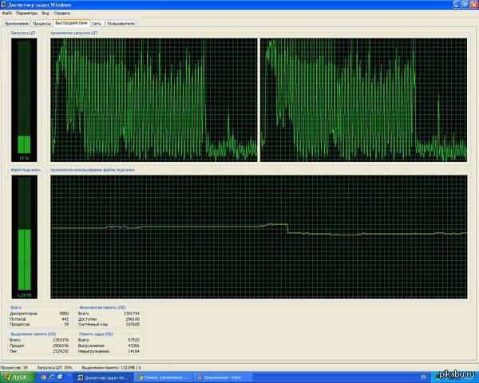479x383 pixels.
Task: Click the second Quick Launch icon
Action: (51, 376)
